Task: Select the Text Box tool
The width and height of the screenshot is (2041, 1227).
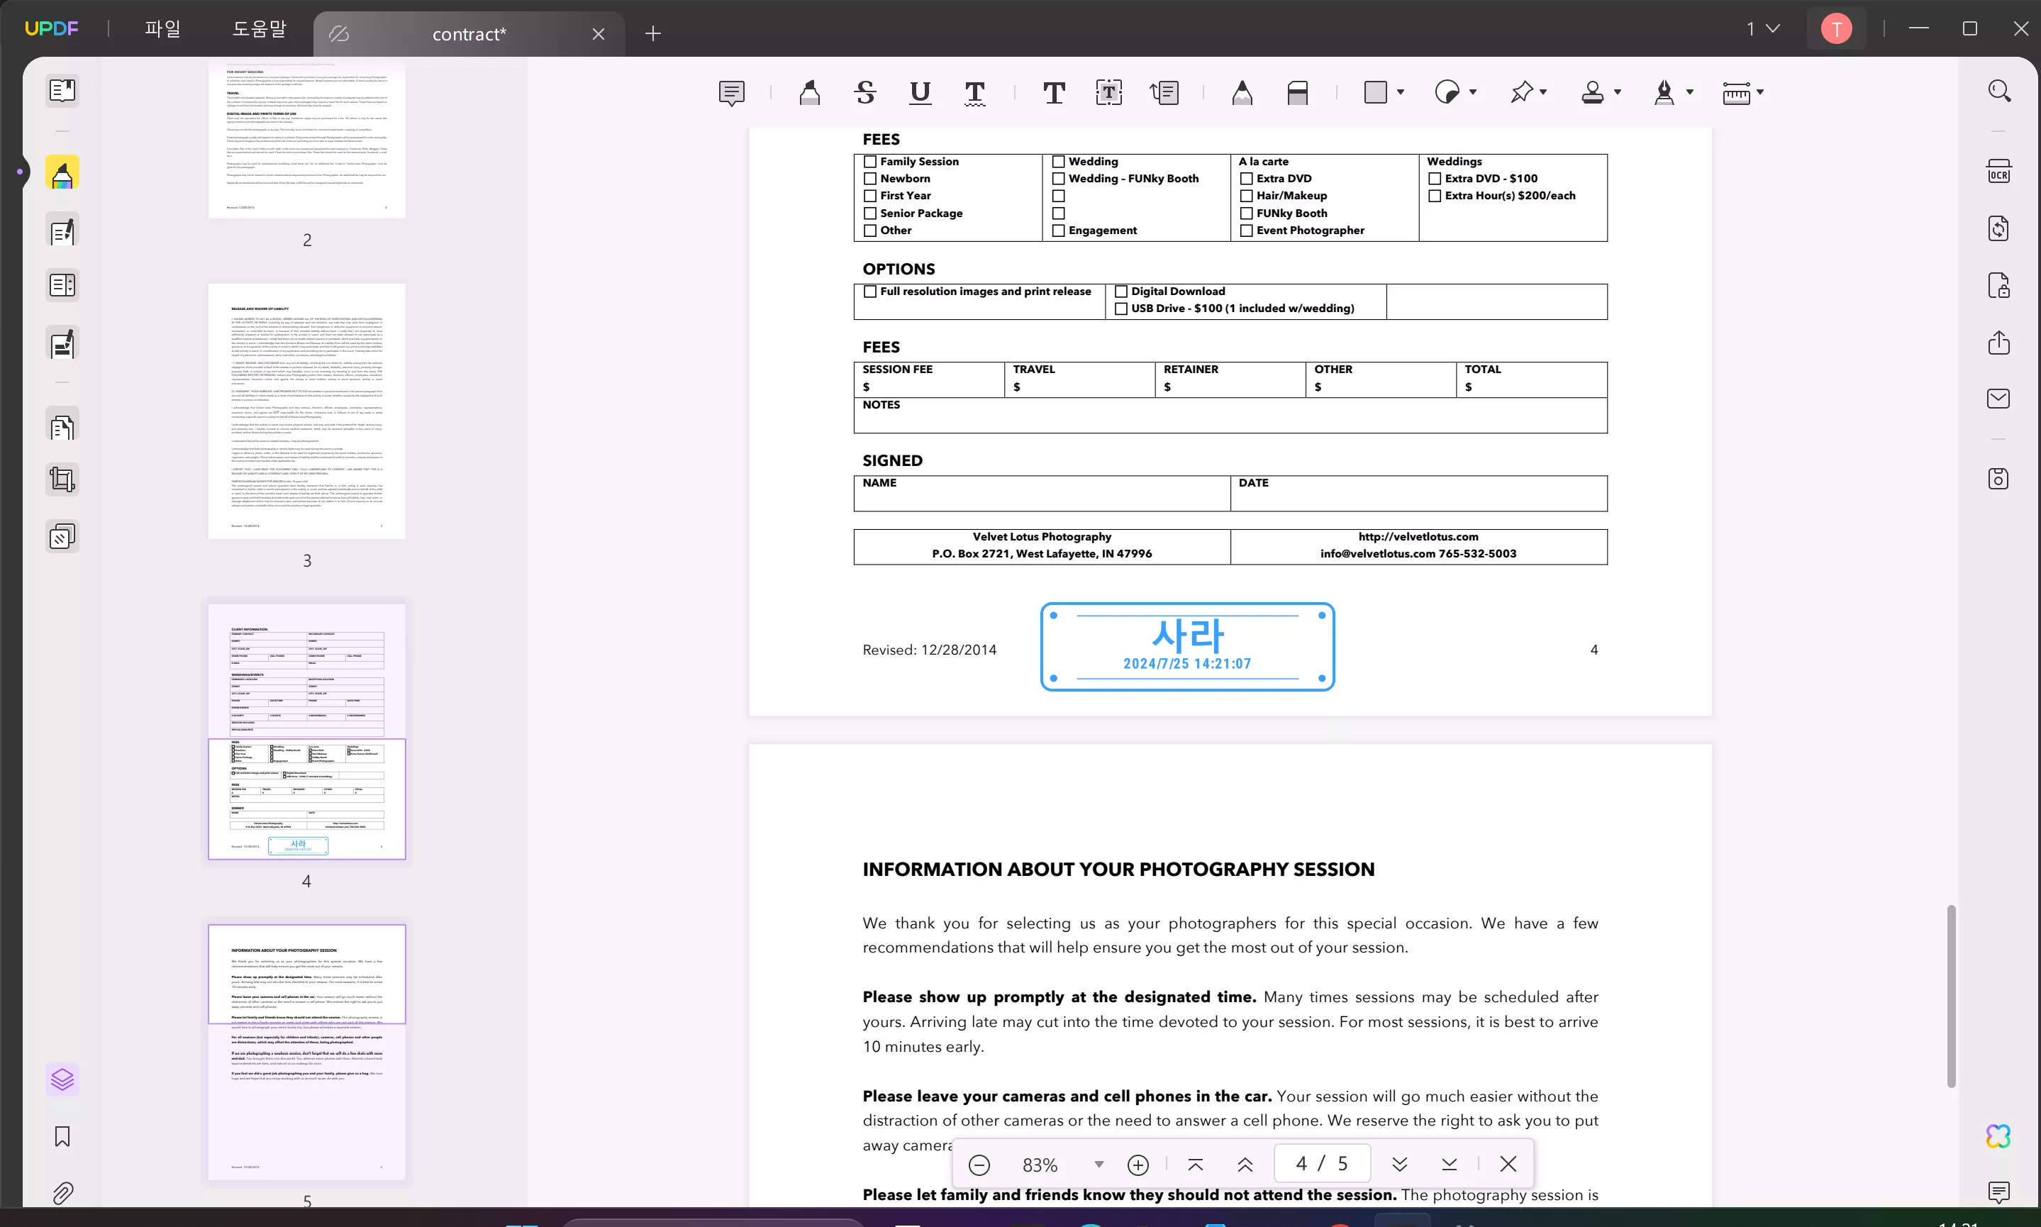Action: pyautogui.click(x=1109, y=93)
